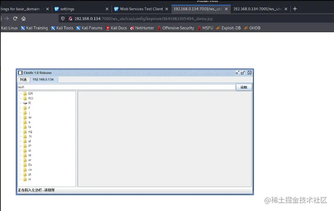
Task: Select the pt folder icon
Action: coord(25,174)
